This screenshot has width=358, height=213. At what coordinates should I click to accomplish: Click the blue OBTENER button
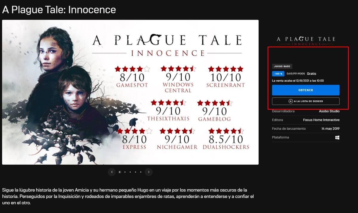click(305, 90)
